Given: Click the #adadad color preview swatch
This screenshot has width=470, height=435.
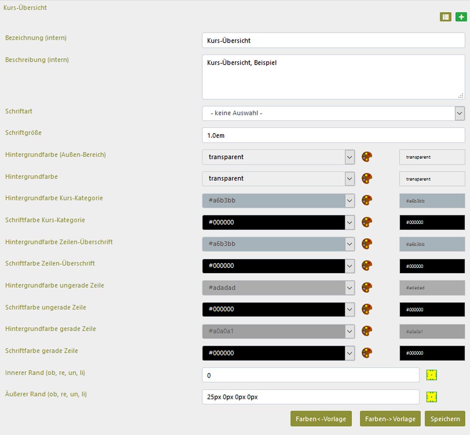Looking at the screenshot, I should pos(432,288).
